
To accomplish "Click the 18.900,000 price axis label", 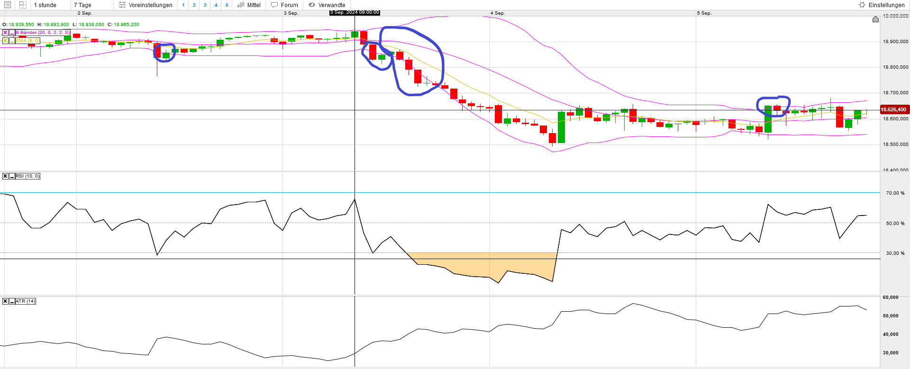I will point(895,42).
